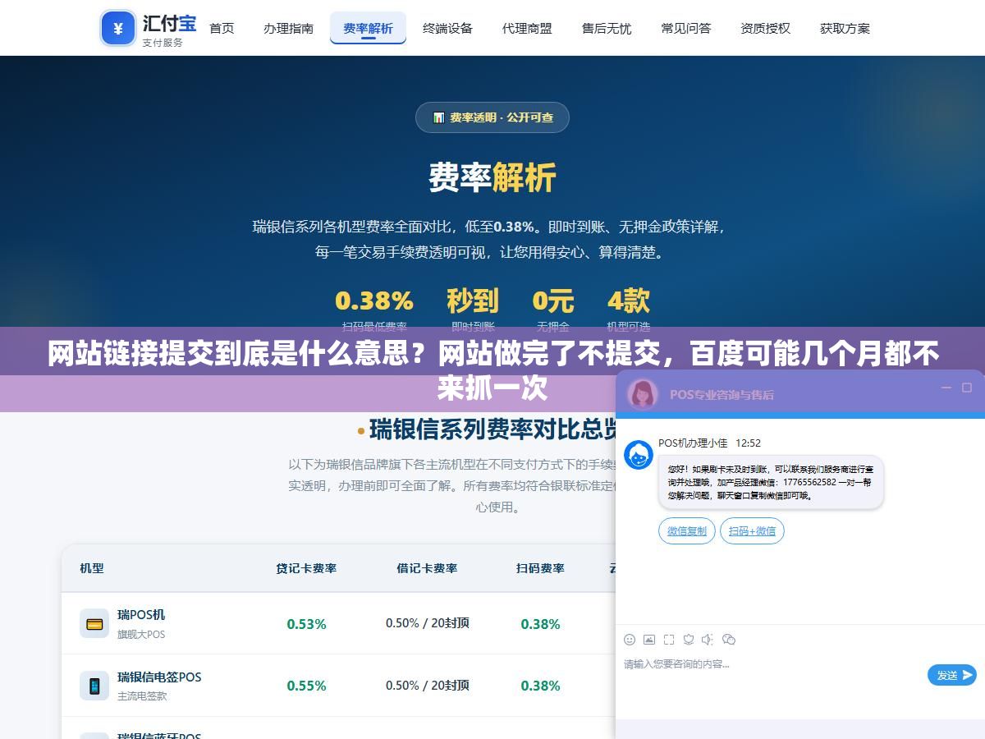This screenshot has width=985, height=739.
Task: Select the 费率解析 navigation tab
Action: (368, 28)
